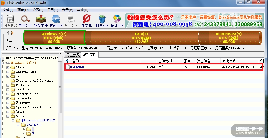Collapse the 983742811 folder node
This screenshot has height=138, width=268.
[18, 125]
